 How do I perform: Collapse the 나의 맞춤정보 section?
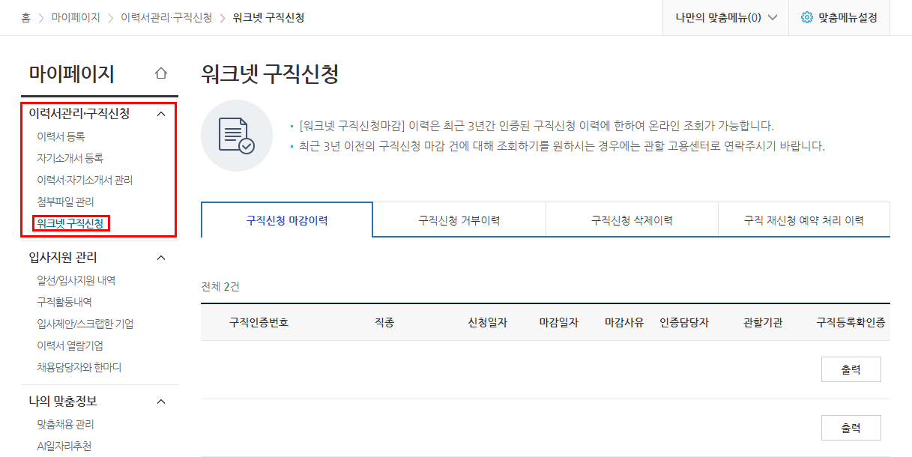pos(160,402)
